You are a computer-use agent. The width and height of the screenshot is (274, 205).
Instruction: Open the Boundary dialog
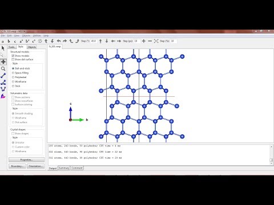(x=17, y=166)
